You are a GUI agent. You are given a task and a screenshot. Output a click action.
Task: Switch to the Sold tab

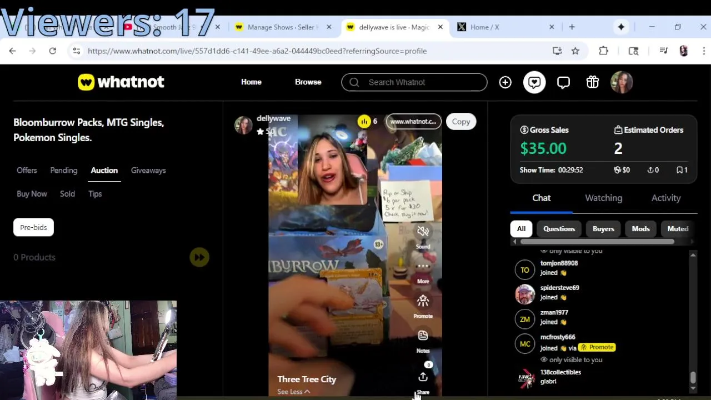point(67,193)
